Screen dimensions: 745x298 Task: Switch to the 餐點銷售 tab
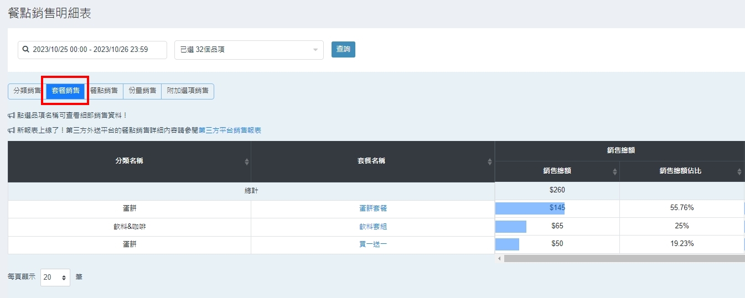(104, 91)
